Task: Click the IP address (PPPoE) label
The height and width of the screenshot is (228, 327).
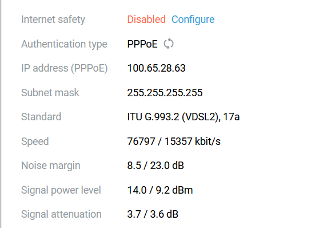Action: 65,68
